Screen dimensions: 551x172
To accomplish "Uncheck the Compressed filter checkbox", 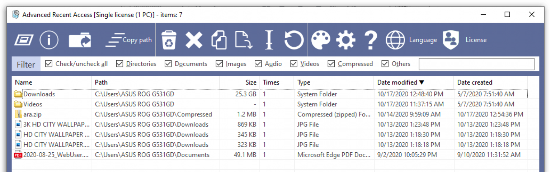I will [x=331, y=64].
